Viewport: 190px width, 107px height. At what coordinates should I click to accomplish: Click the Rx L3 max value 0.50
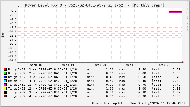click(142, 77)
